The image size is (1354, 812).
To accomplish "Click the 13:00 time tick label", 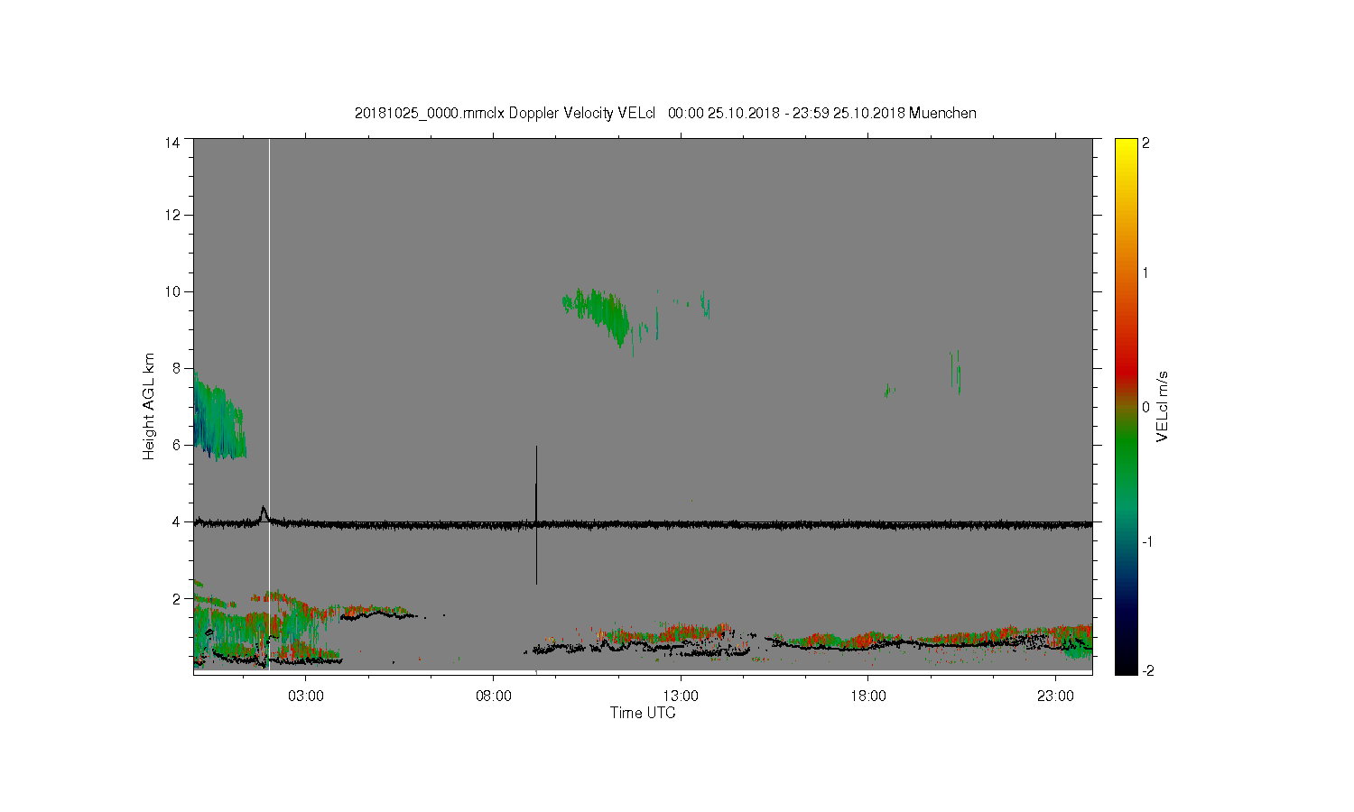I will coord(681,697).
